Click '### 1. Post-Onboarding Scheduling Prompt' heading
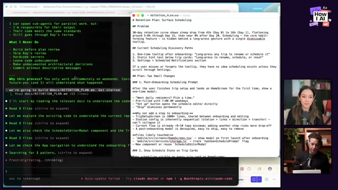Screen dimensions: 338x190 tap(165, 82)
